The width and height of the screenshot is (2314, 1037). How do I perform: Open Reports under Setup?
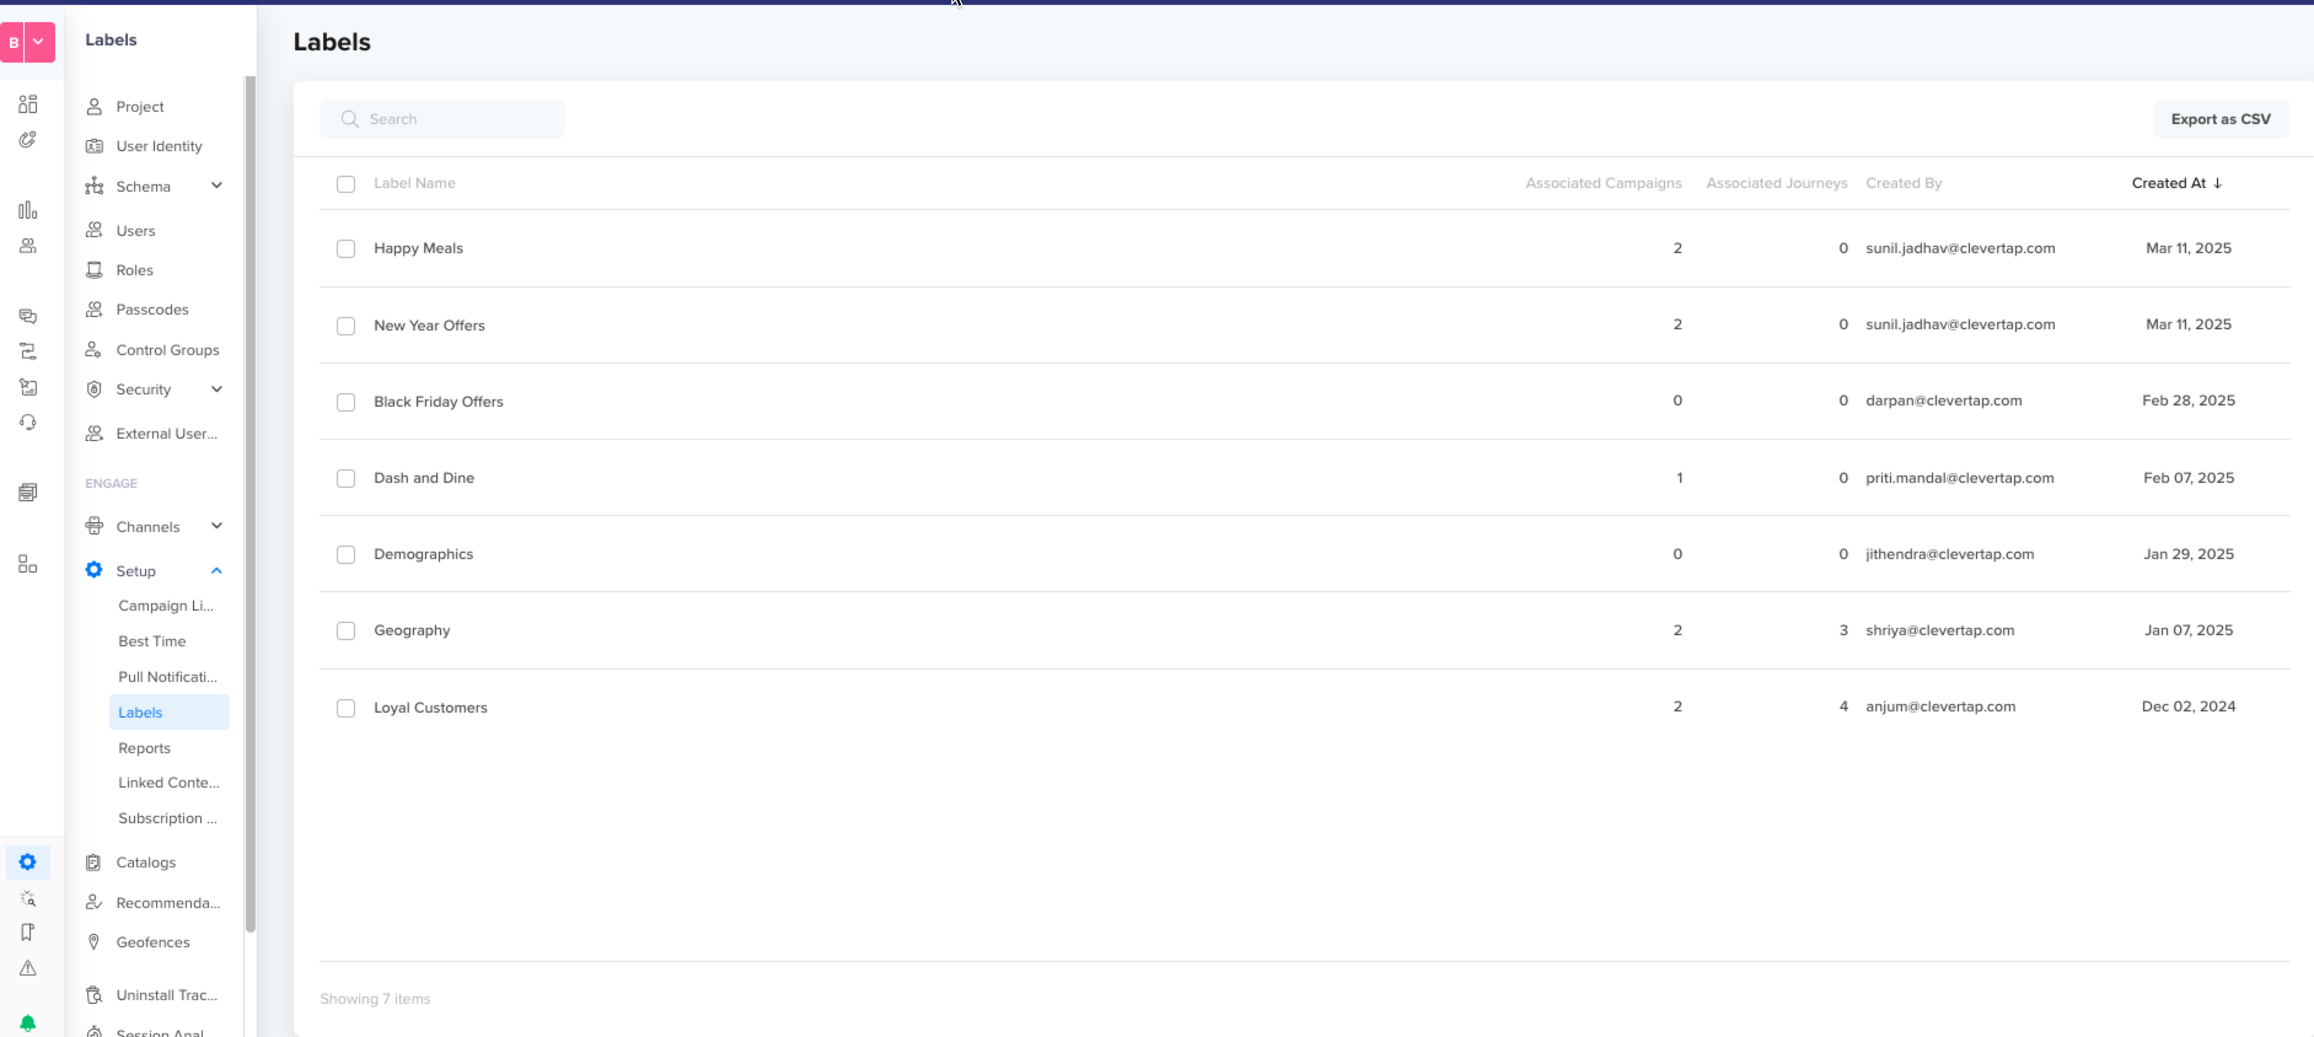(x=144, y=748)
